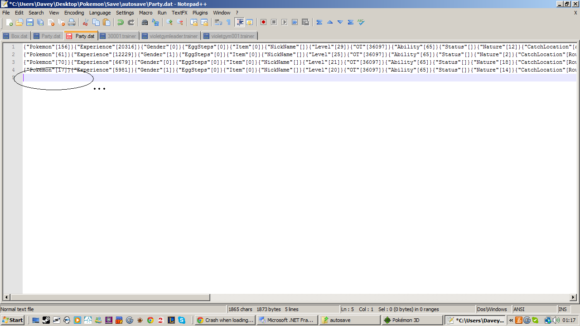Stop macro recording with square icon
Screen dimensions: 580x326
274,22
